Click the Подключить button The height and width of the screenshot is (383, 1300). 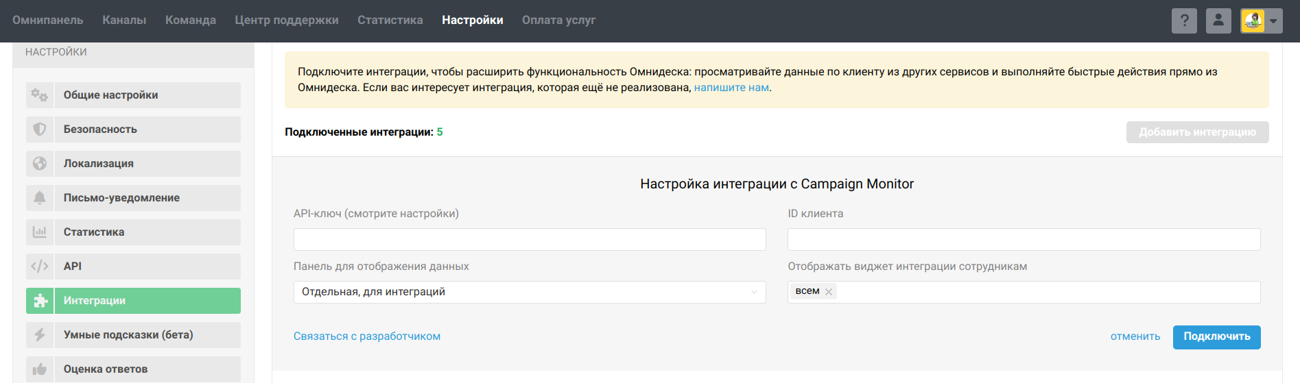tap(1216, 337)
